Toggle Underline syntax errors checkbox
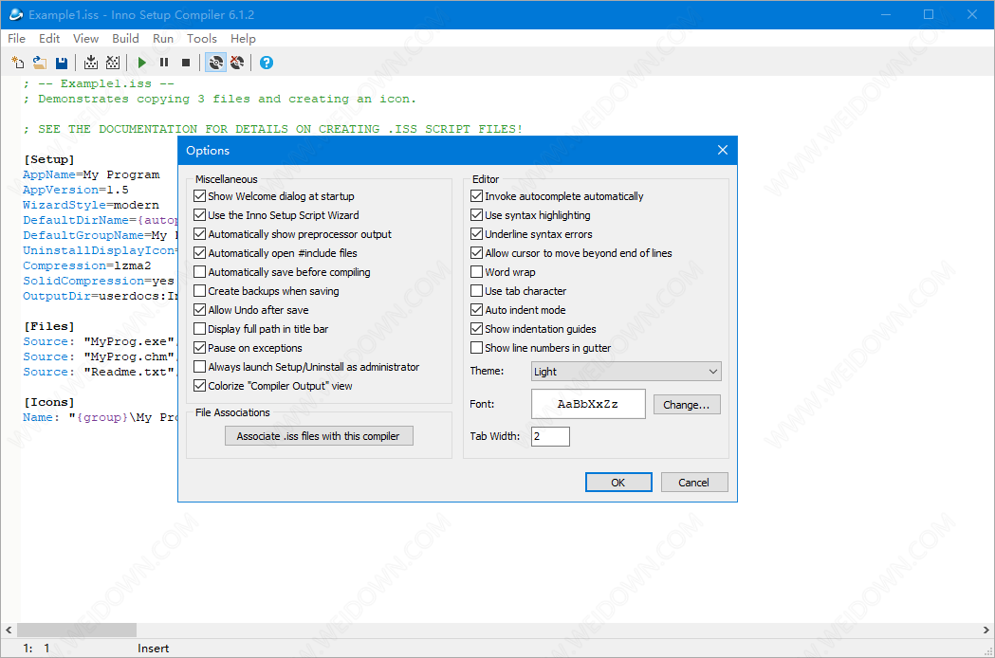The width and height of the screenshot is (995, 658). click(x=476, y=234)
